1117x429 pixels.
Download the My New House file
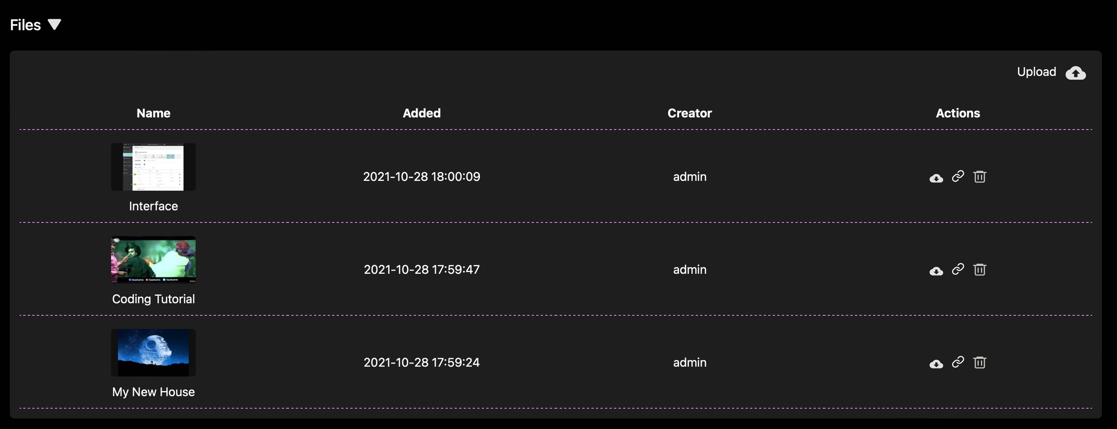pyautogui.click(x=936, y=364)
